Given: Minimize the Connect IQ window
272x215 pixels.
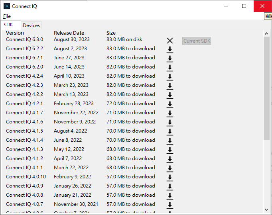Looking at the screenshot, I should [226, 6].
